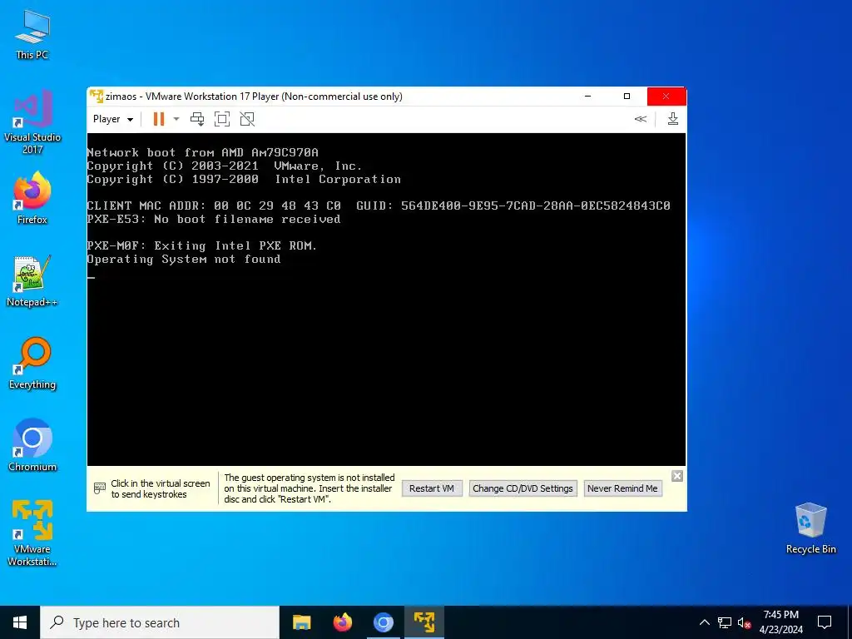Enter full screen mode

tap(222, 119)
